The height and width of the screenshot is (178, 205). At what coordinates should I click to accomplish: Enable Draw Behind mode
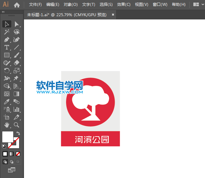[x=12, y=162]
